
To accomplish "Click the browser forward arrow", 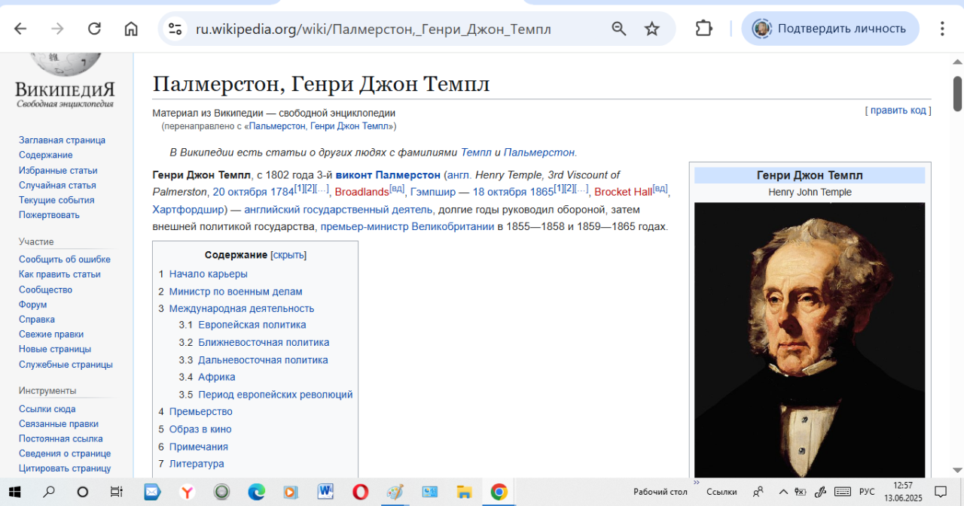I will (57, 29).
